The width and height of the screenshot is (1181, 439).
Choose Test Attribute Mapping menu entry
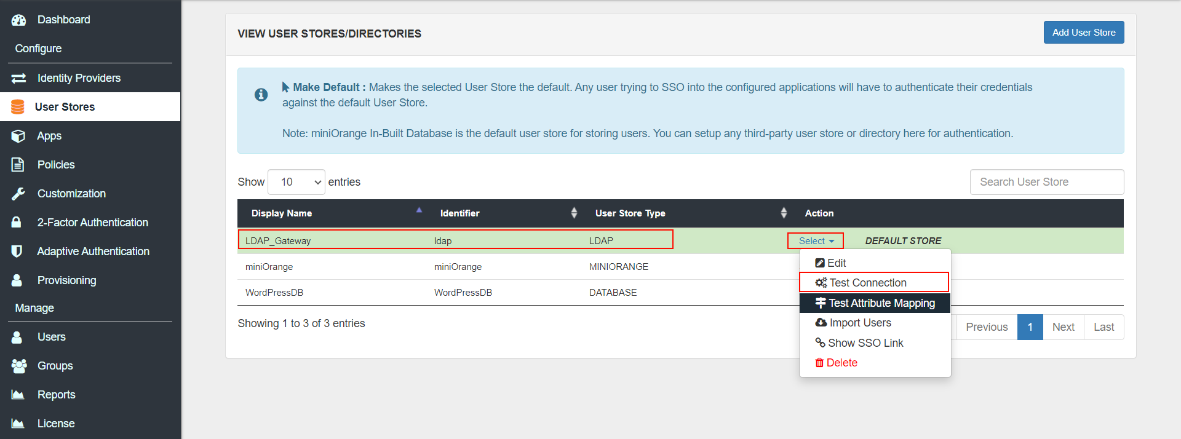[875, 303]
